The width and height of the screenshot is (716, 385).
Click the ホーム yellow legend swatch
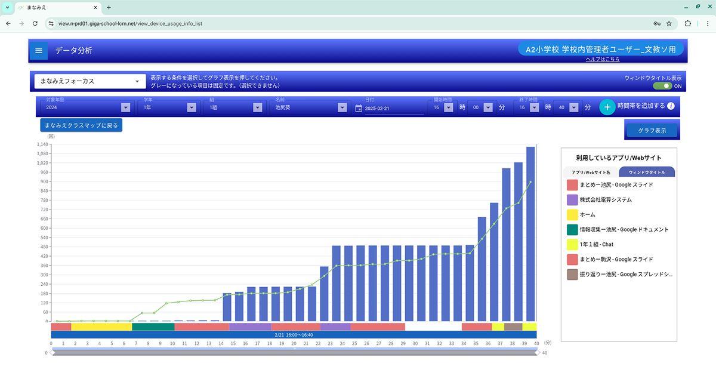(572, 214)
